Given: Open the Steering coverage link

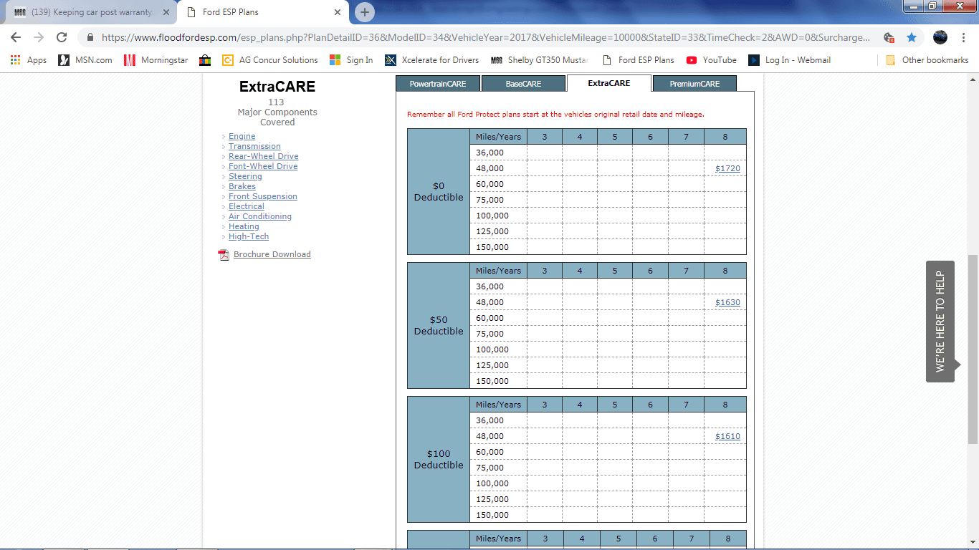Looking at the screenshot, I should click(x=245, y=176).
